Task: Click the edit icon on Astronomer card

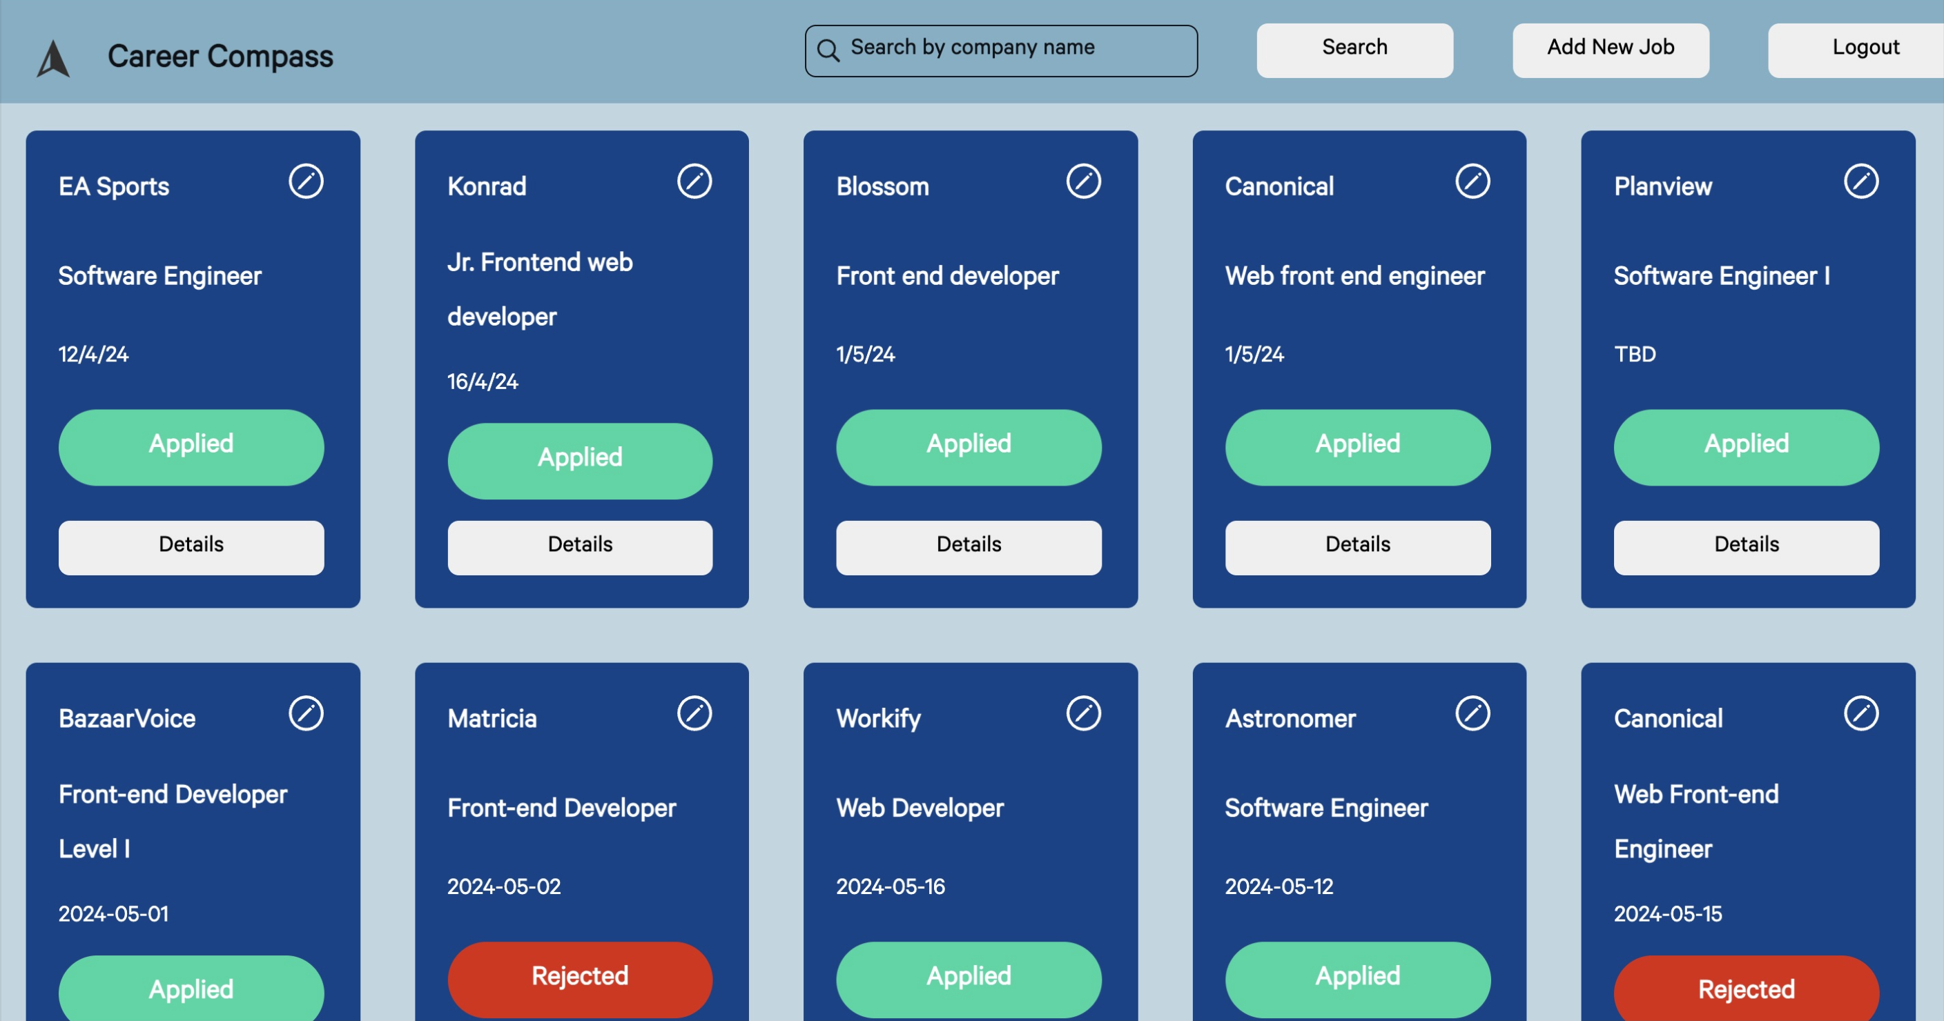Action: (x=1472, y=713)
